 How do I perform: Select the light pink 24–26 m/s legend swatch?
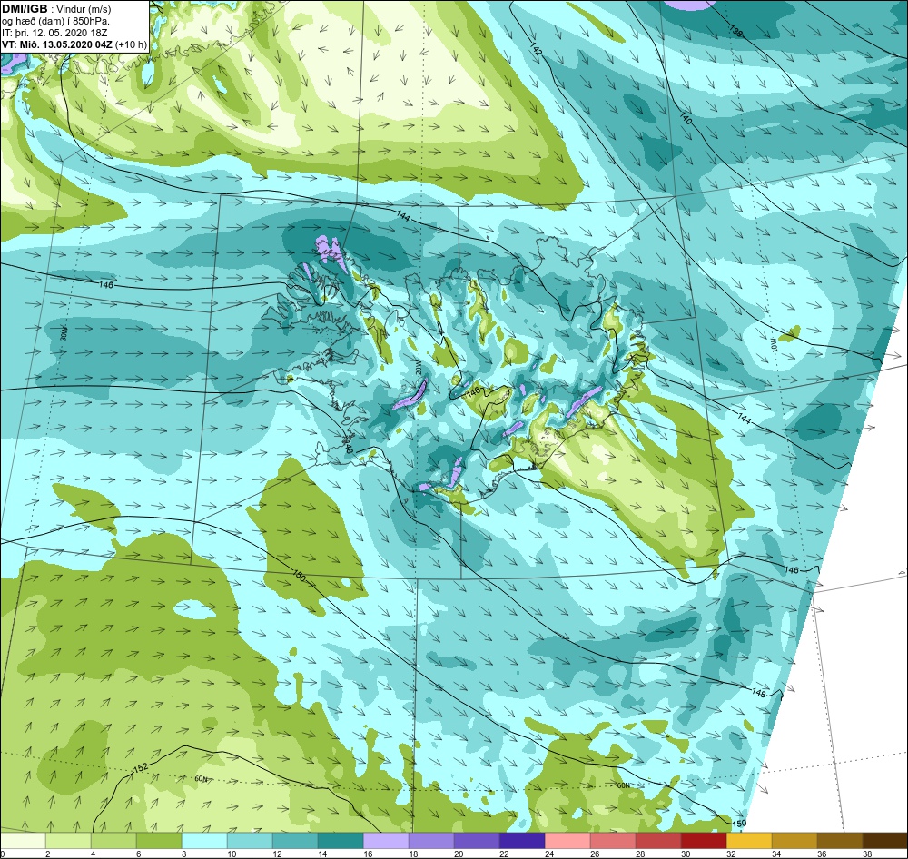[567, 841]
